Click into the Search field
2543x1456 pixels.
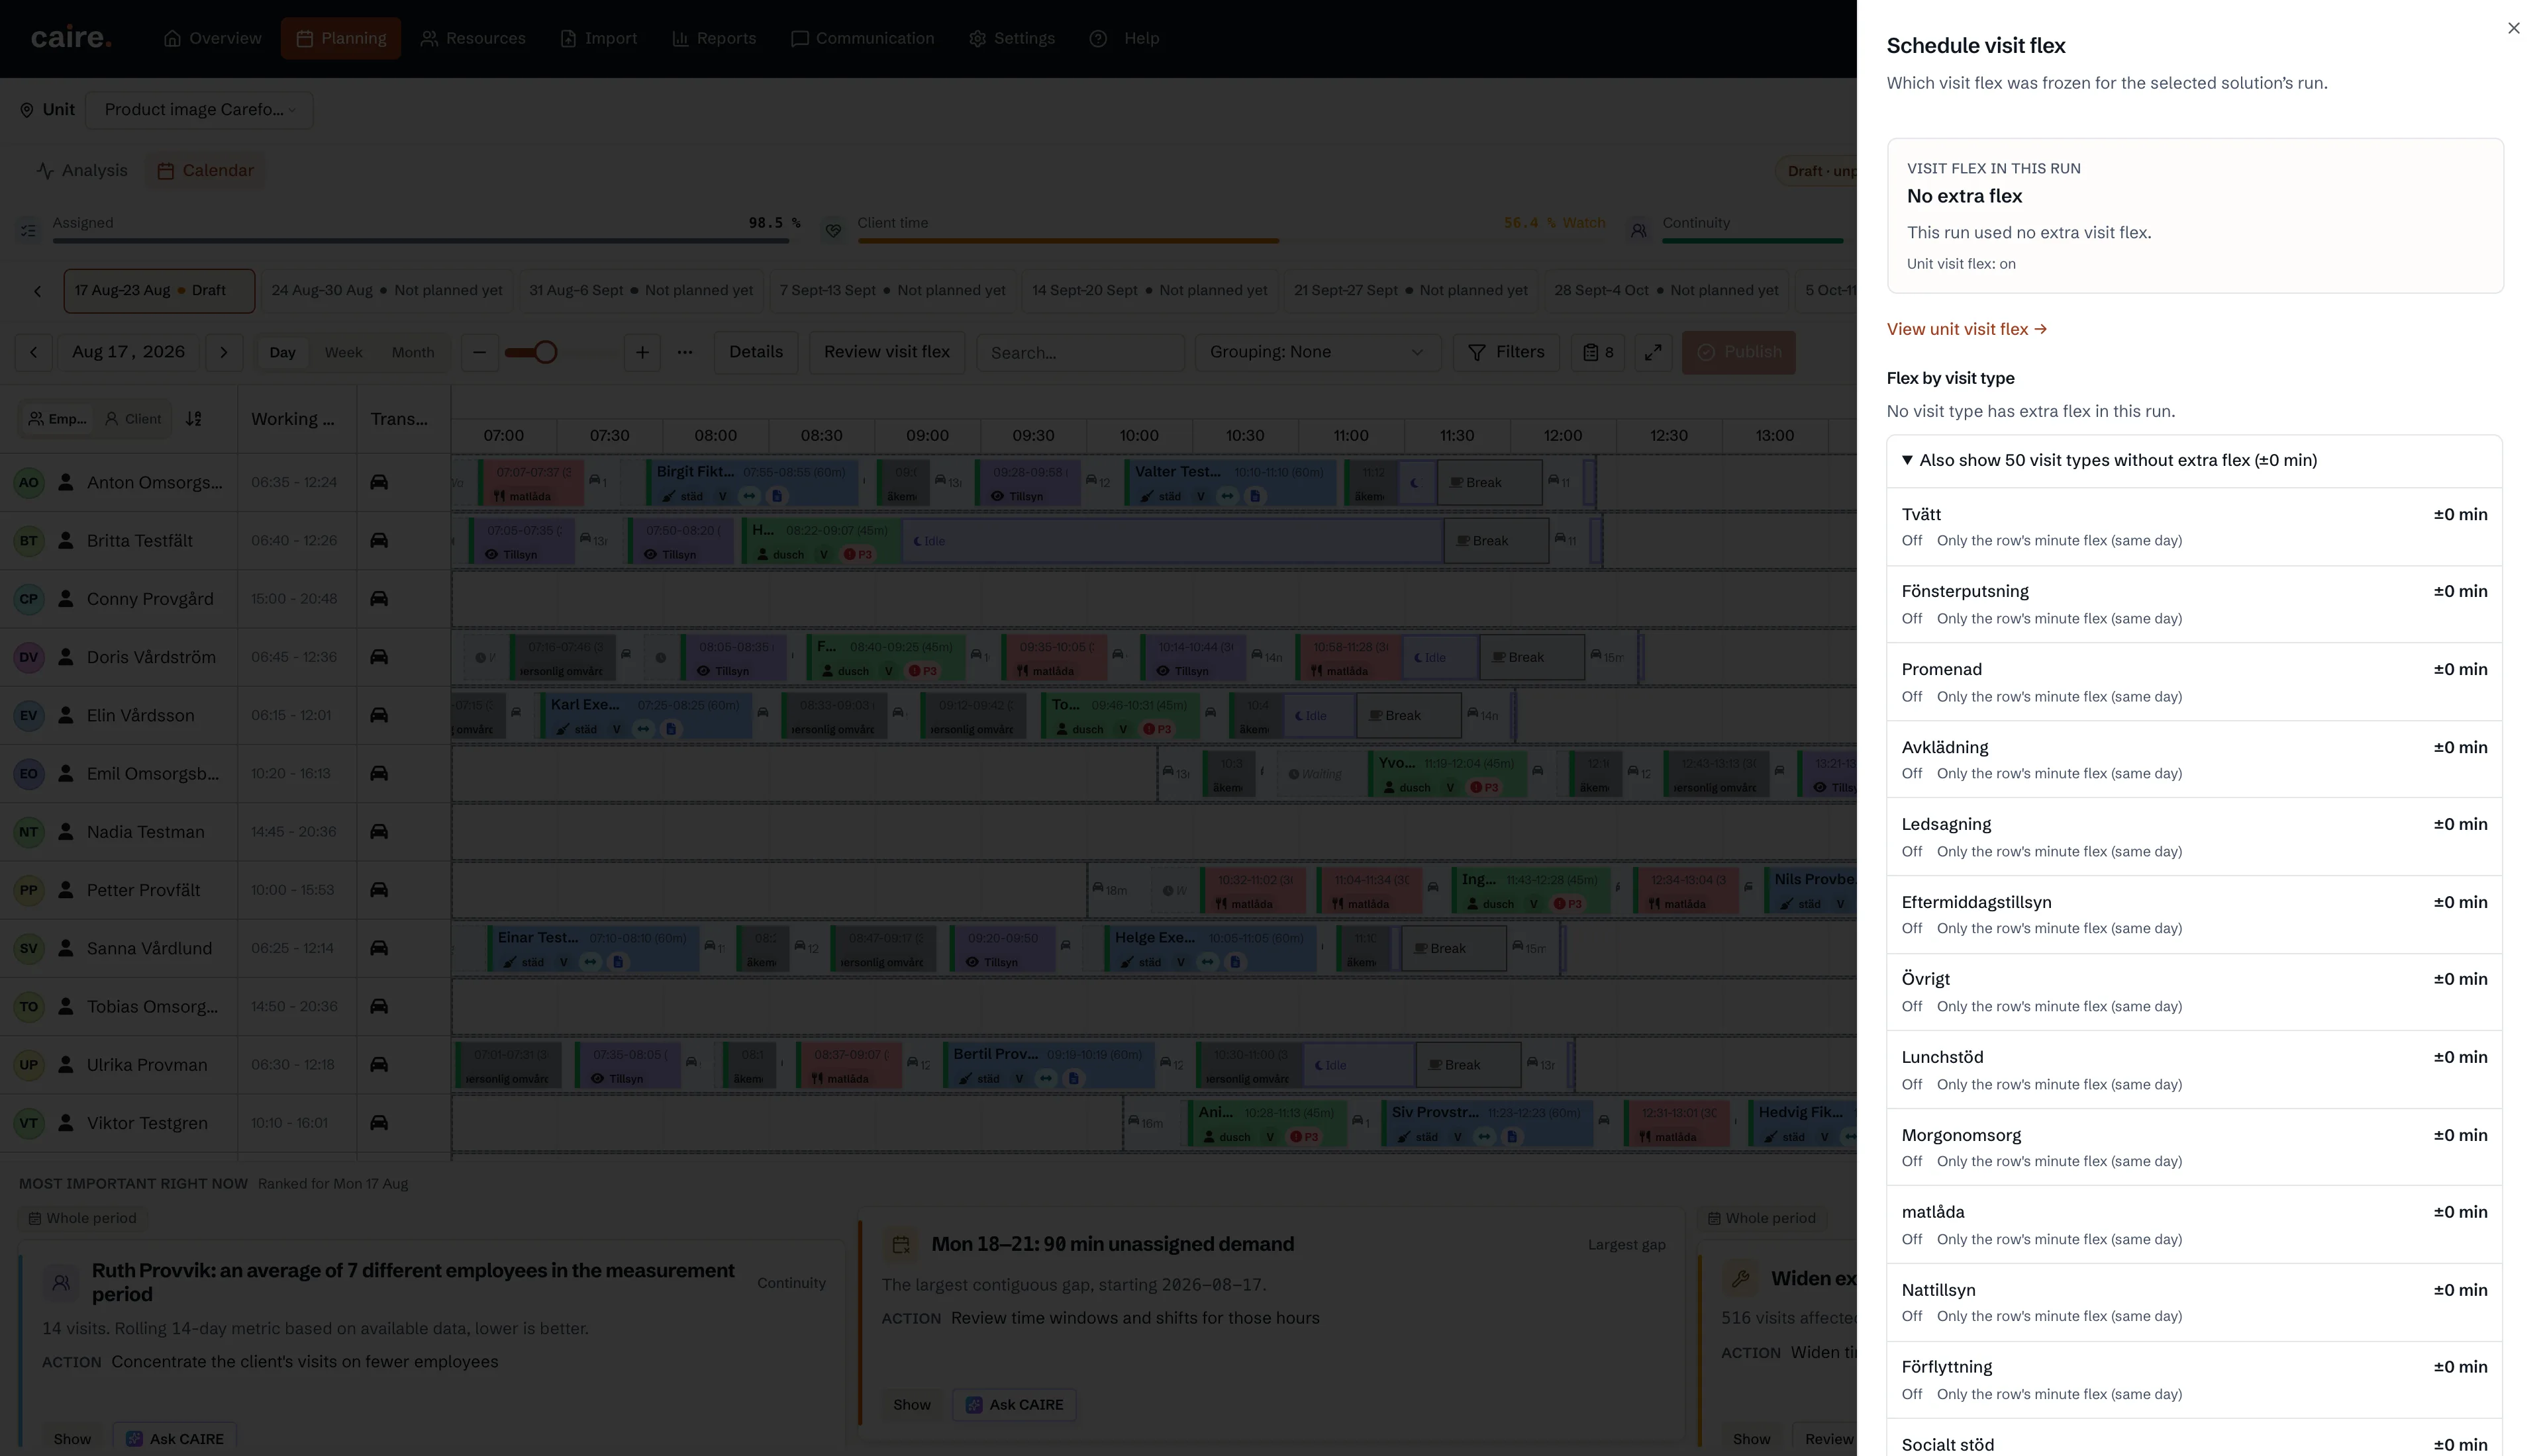pyautogui.click(x=1080, y=352)
